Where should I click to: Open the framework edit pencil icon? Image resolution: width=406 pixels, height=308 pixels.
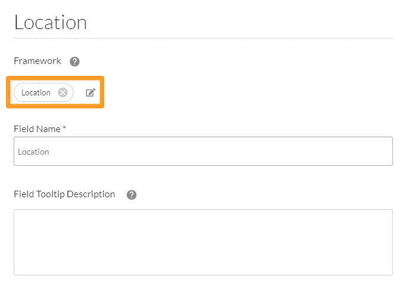point(90,92)
